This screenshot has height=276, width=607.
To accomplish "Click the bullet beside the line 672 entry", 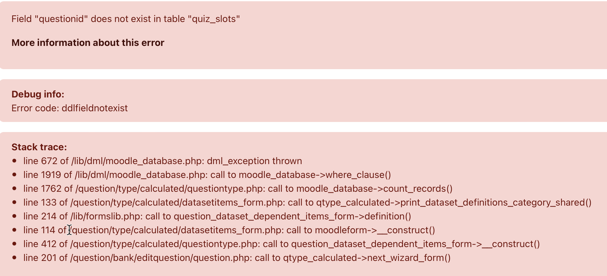I will click(x=14, y=161).
